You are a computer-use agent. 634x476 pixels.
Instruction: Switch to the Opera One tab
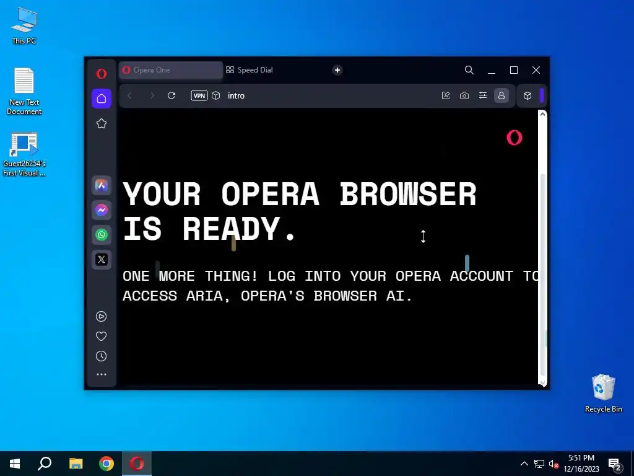coord(171,70)
